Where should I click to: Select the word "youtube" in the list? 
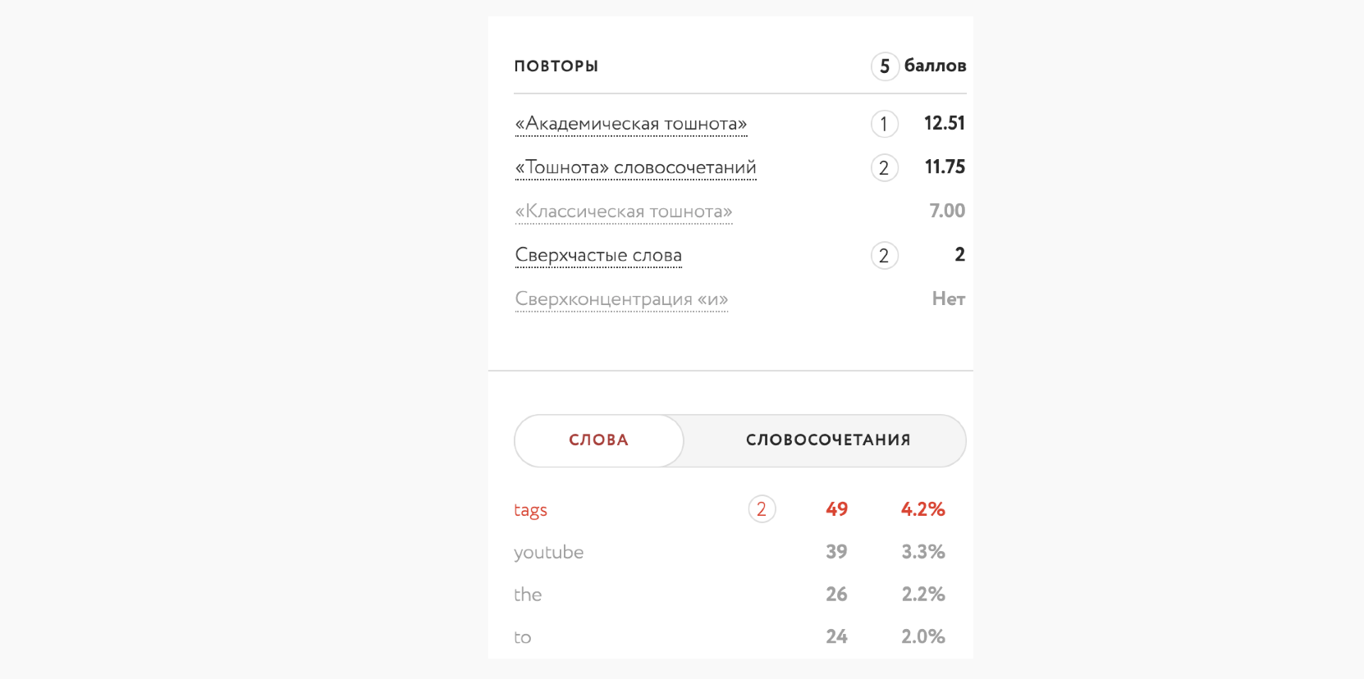[548, 553]
